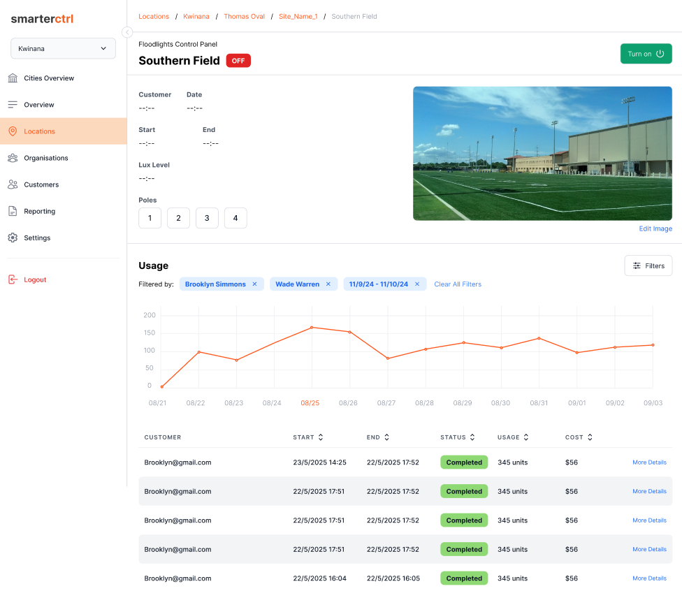Open Organisations in sidebar menu
Screen dimensions: 682x598
coord(63,158)
